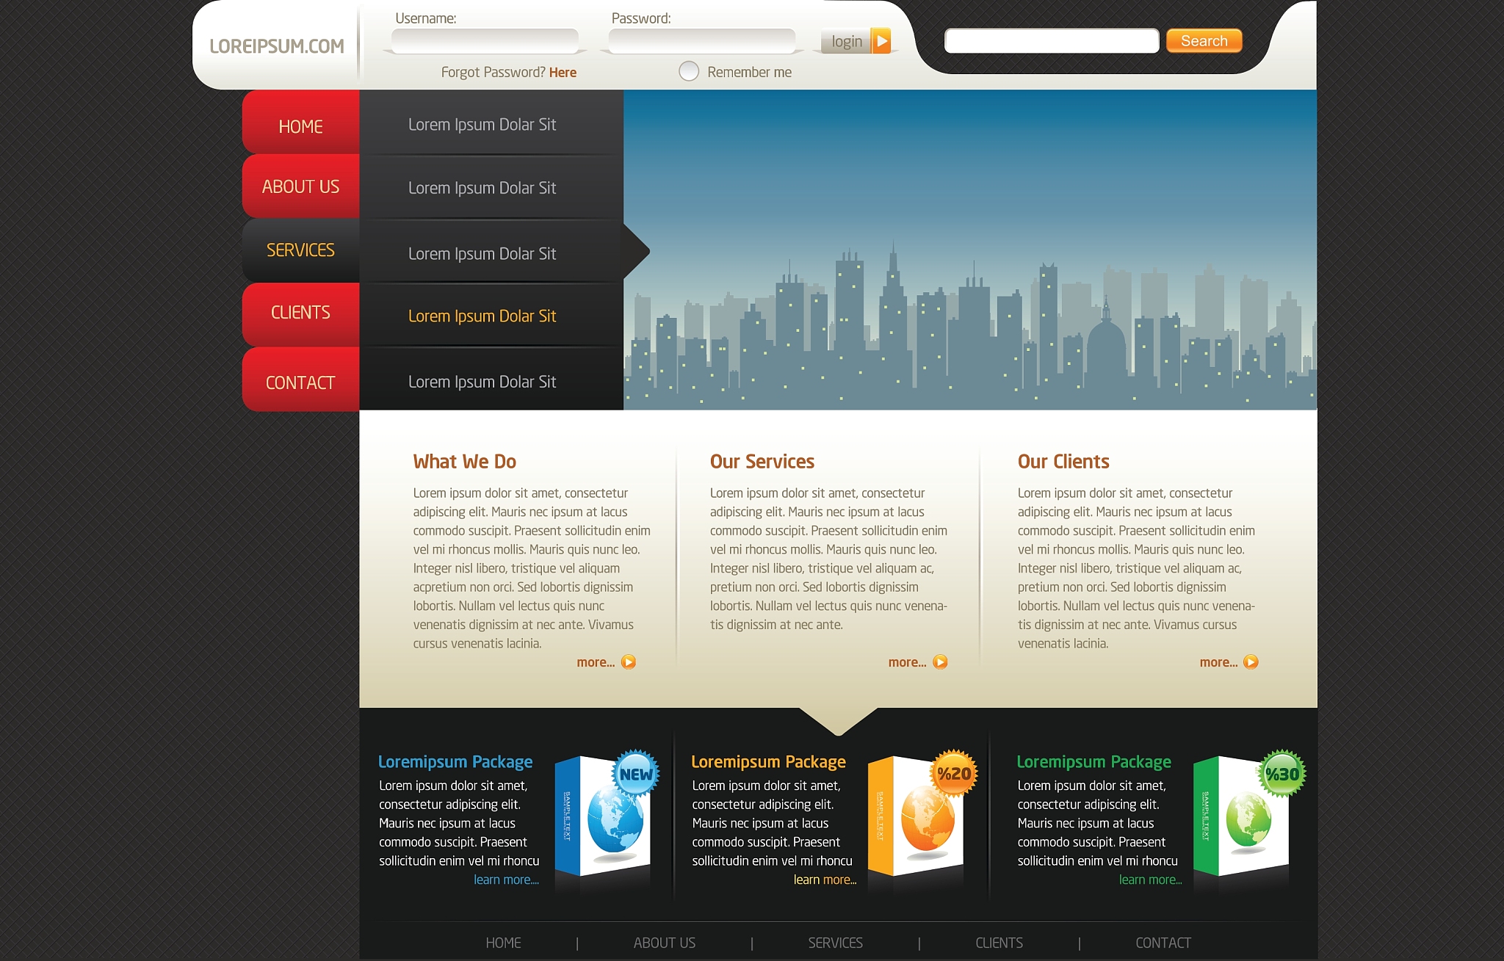
Task: Click the green %30 discount badge
Action: tap(1282, 774)
